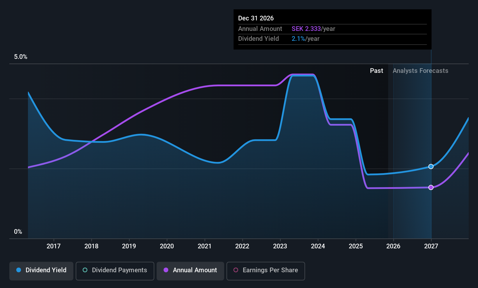This screenshot has width=478, height=288.
Task: Click the 2017 x-axis label
Action: pyautogui.click(x=54, y=246)
